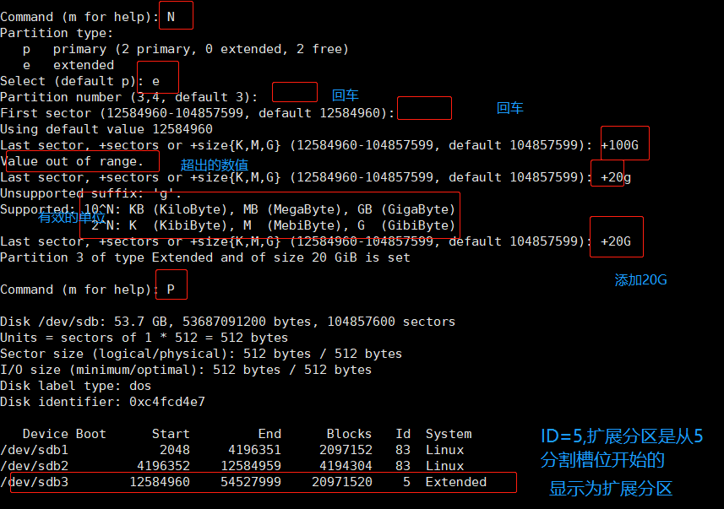724x509 pixels.
Task: Click 'Partition number (3,4, default 3):' prompt
Action: [128, 97]
